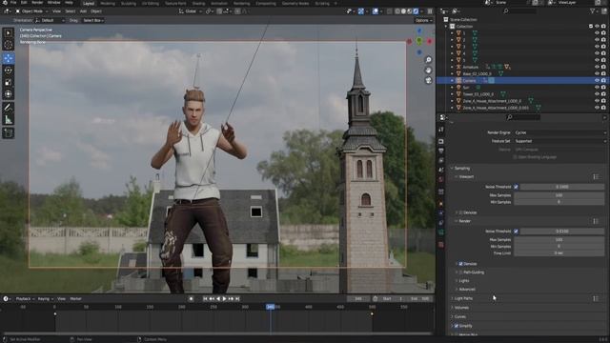
Task: Select the Transform tool
Action: coord(9,93)
